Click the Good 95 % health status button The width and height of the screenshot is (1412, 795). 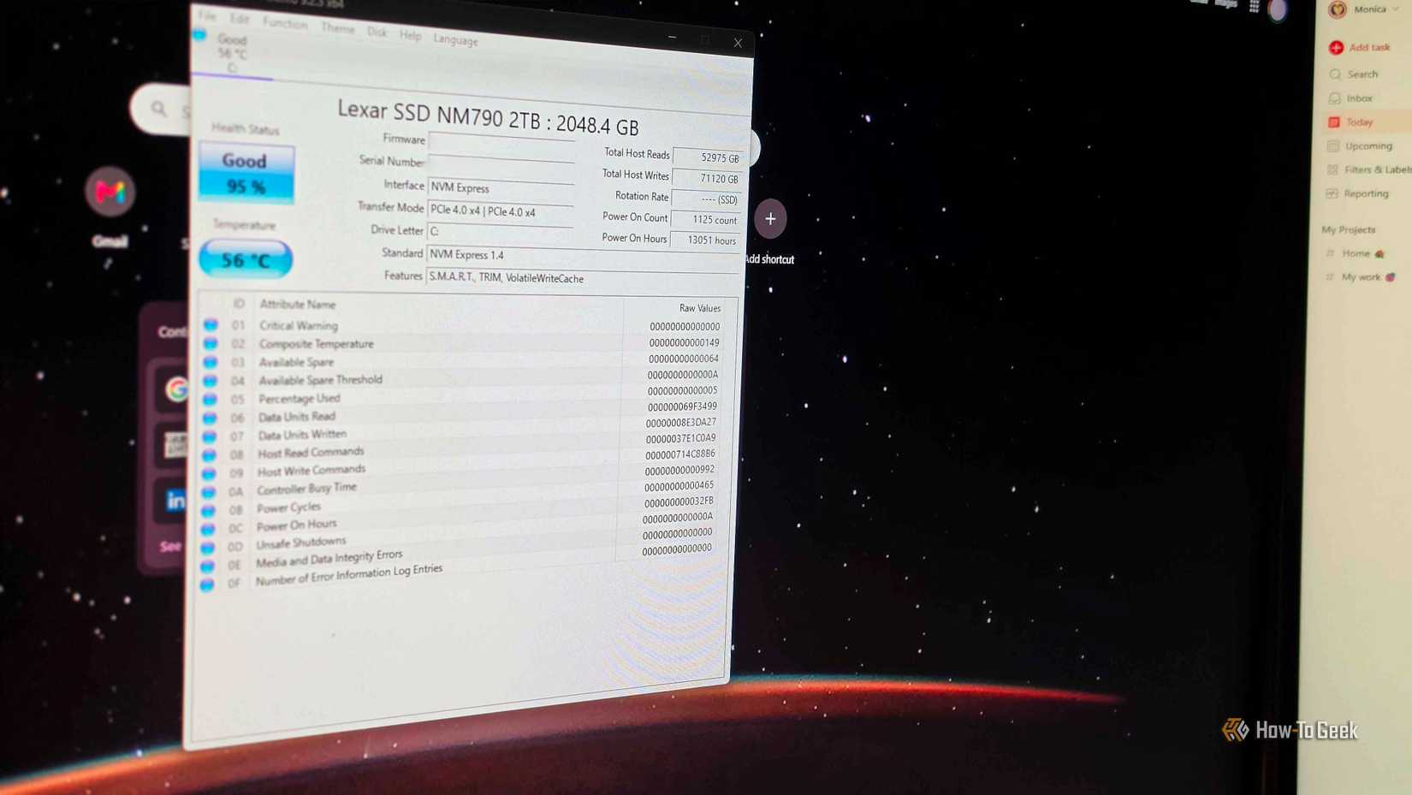coord(246,173)
